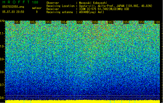Click the 0.8 kHz axis label
This screenshot has width=163, height=103.
pos(2,72)
